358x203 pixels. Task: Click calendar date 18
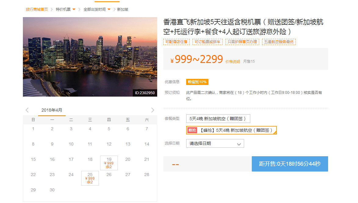pyautogui.click(x=90, y=160)
